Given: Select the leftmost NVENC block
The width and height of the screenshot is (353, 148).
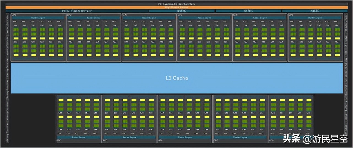Looking at the screenshot, I should [181, 11].
